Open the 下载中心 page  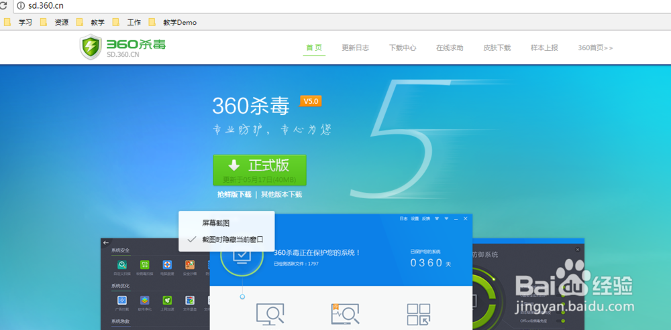coord(402,48)
